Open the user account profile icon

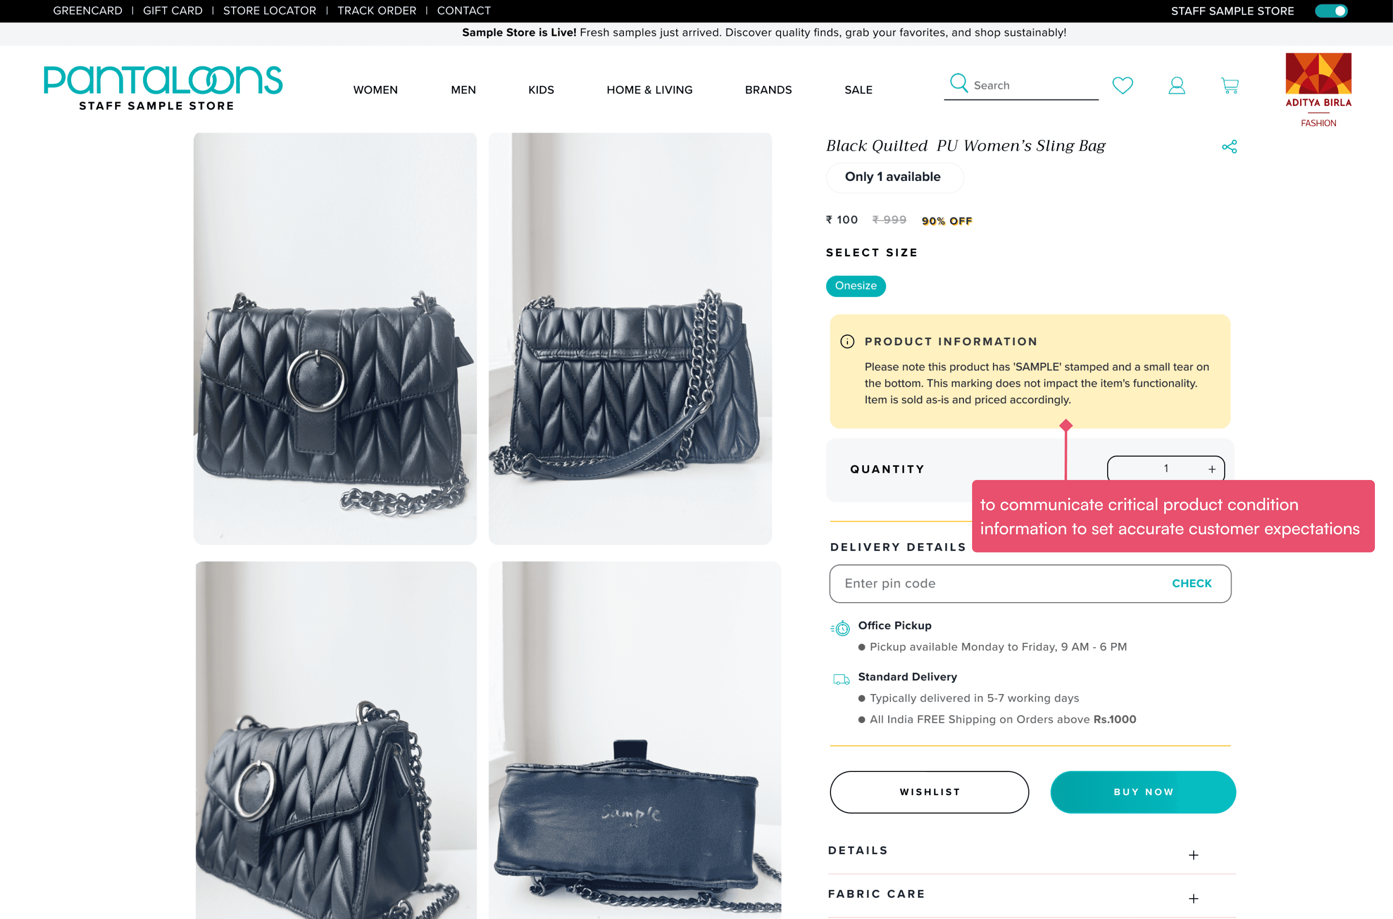(1176, 86)
